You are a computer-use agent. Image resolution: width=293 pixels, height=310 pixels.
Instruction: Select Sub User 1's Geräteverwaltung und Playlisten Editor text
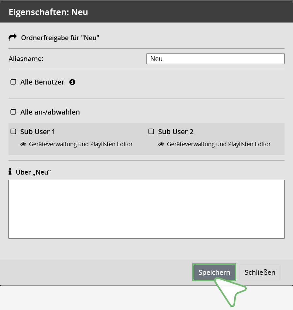click(81, 144)
